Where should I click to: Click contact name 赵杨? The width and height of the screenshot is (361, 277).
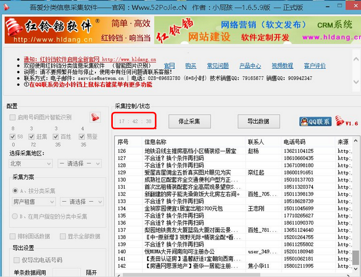click(x=253, y=151)
